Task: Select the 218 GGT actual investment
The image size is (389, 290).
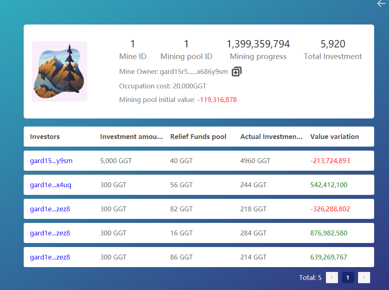Action: pyautogui.click(x=253, y=209)
